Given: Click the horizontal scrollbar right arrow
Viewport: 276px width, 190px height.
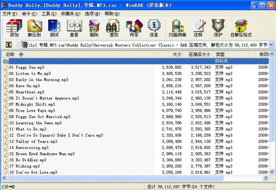Looking at the screenshot, I should point(266,178).
